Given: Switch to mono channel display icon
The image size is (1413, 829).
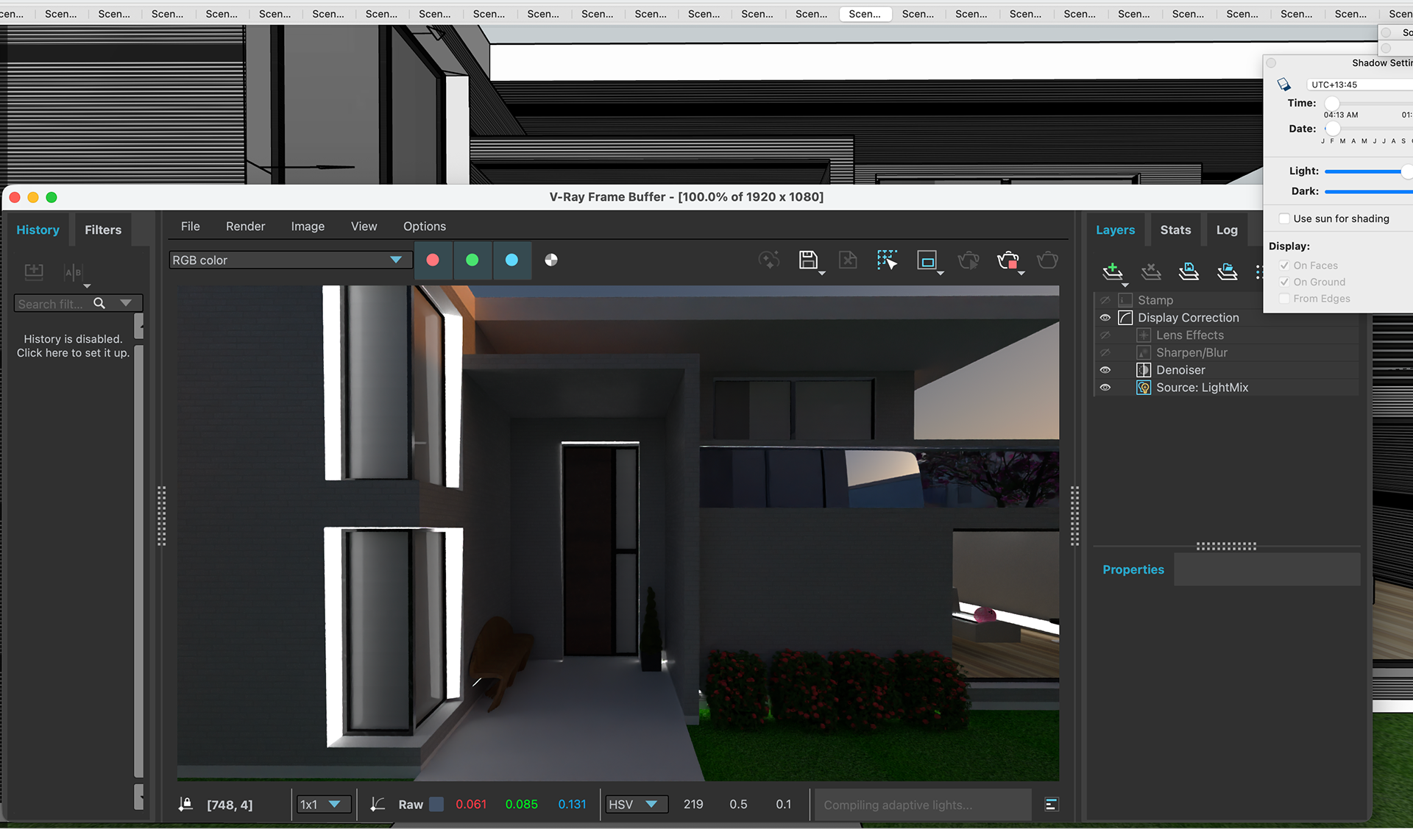Looking at the screenshot, I should 550,260.
